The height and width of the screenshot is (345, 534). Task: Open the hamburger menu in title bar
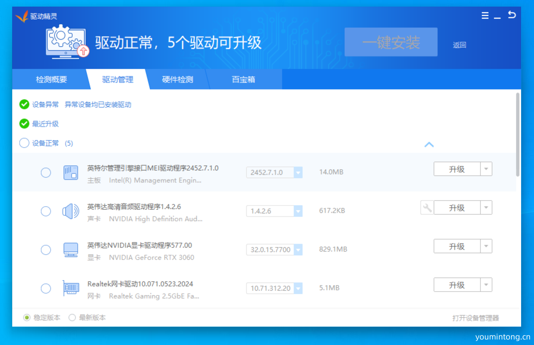pyautogui.click(x=485, y=15)
